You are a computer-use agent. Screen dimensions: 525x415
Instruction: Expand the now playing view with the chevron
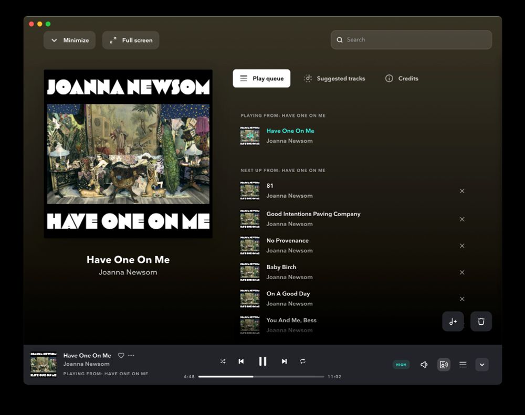[481, 364]
